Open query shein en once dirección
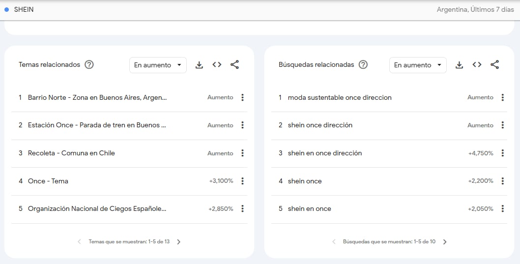This screenshot has width=520, height=264. [x=325, y=153]
